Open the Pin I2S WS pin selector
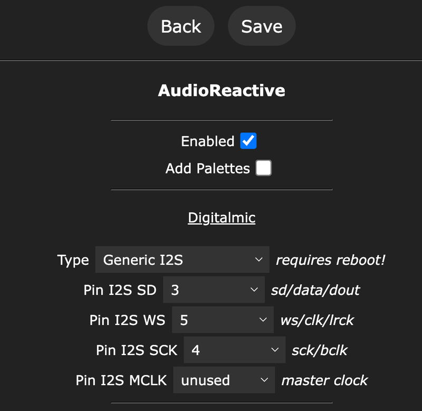Screen dimensions: 422x411 coord(223,320)
